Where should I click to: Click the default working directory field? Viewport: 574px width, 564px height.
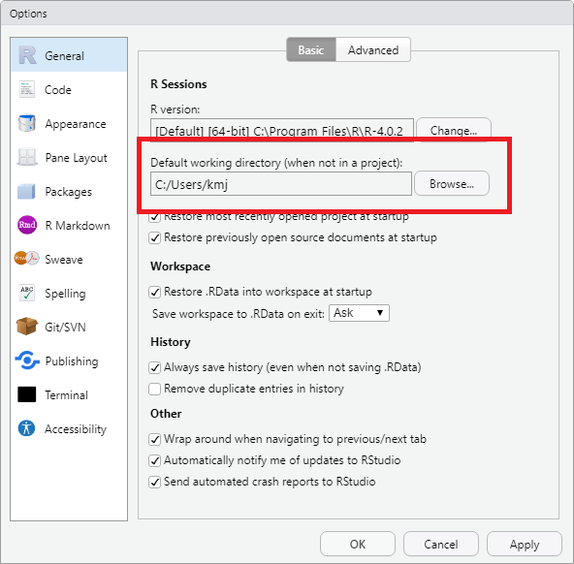pos(281,184)
